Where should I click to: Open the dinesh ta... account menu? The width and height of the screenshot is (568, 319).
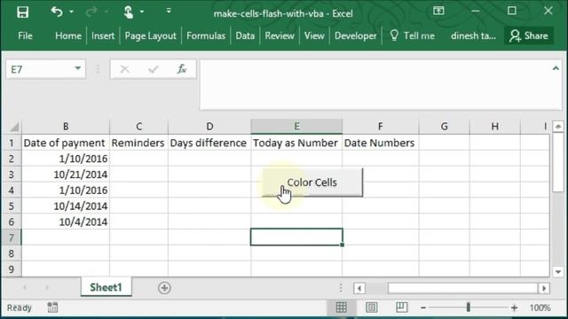point(473,35)
